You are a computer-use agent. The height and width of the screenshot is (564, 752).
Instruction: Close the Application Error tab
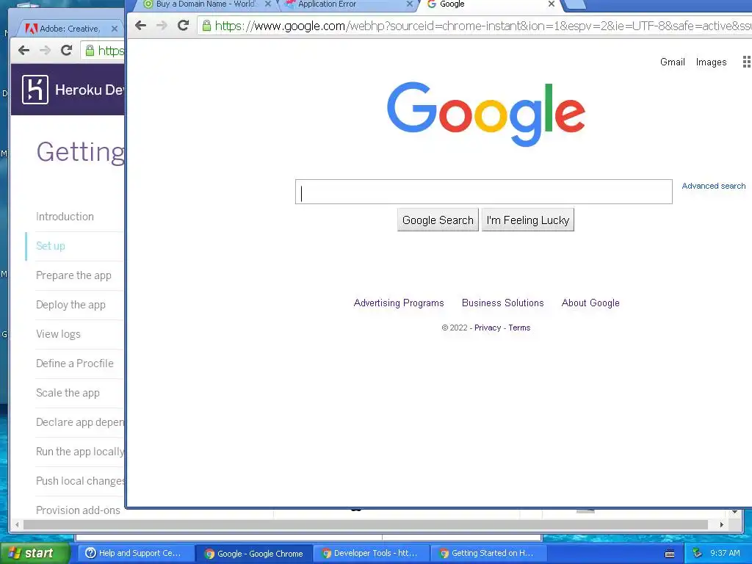tap(409, 4)
